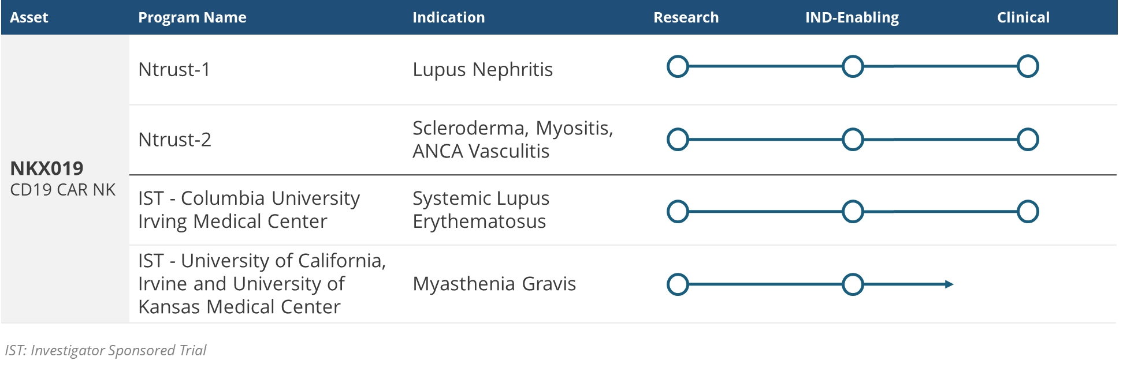Click the NKX019 asset label

point(47,168)
